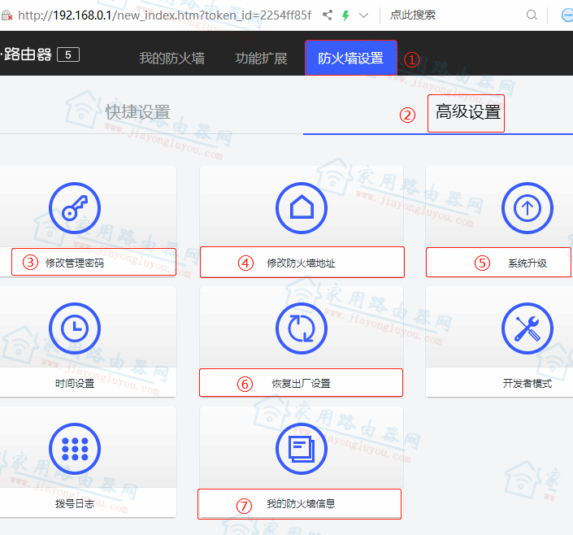Image resolution: width=573 pixels, height=535 pixels.
Task: Click the 恢复出厂设置 label
Action: pos(301,383)
